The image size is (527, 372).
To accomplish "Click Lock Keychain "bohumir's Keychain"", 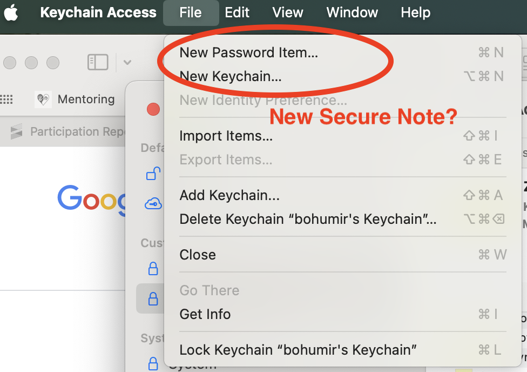I will click(298, 349).
